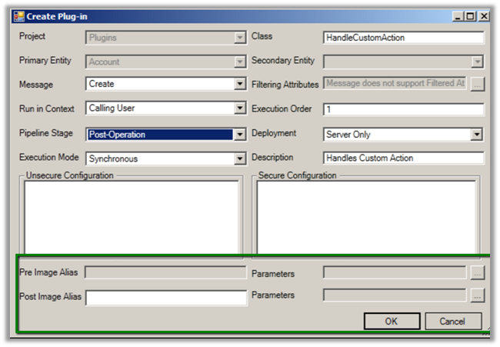Edit the Description field Handles Custom Action
Viewport: 500px width, 347px height.
(403, 158)
